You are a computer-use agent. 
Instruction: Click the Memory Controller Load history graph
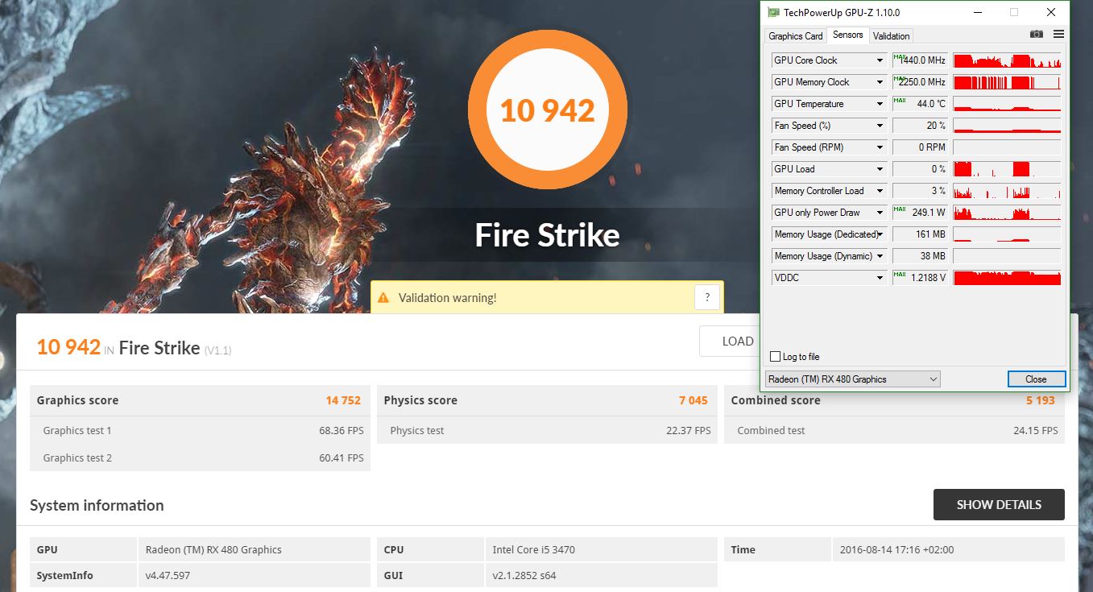coord(1007,191)
